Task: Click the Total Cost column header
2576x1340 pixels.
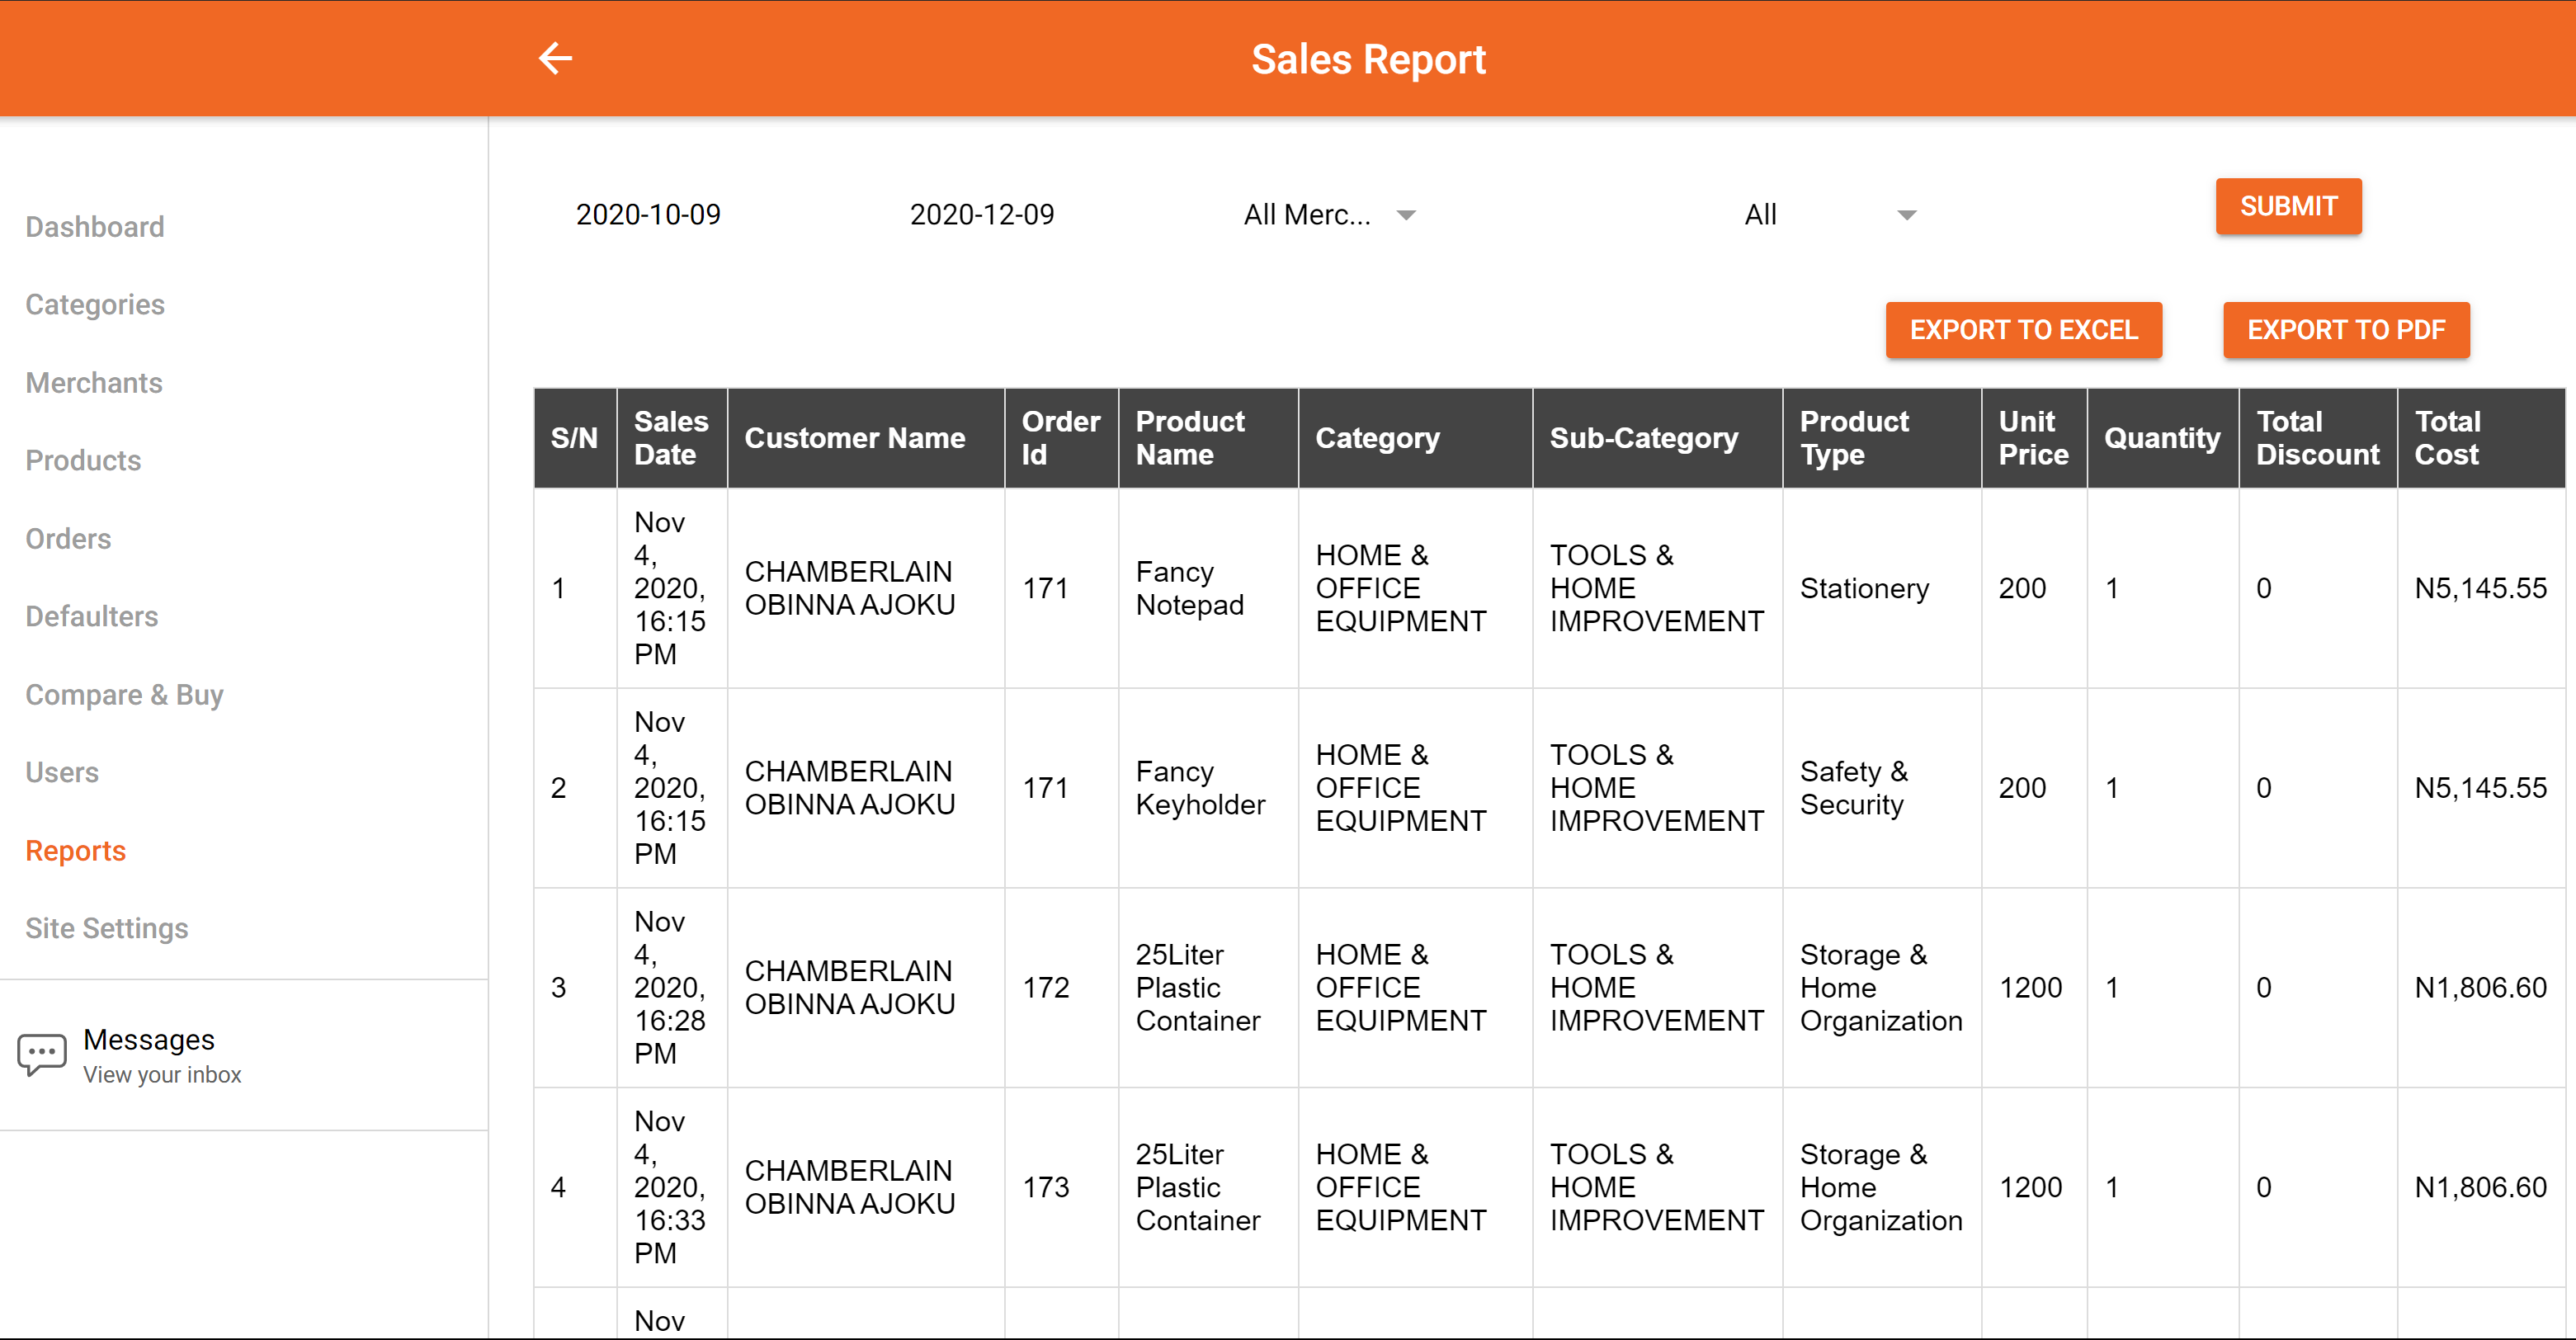Action: point(2481,438)
